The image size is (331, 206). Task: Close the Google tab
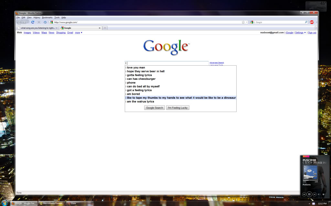click(x=100, y=28)
